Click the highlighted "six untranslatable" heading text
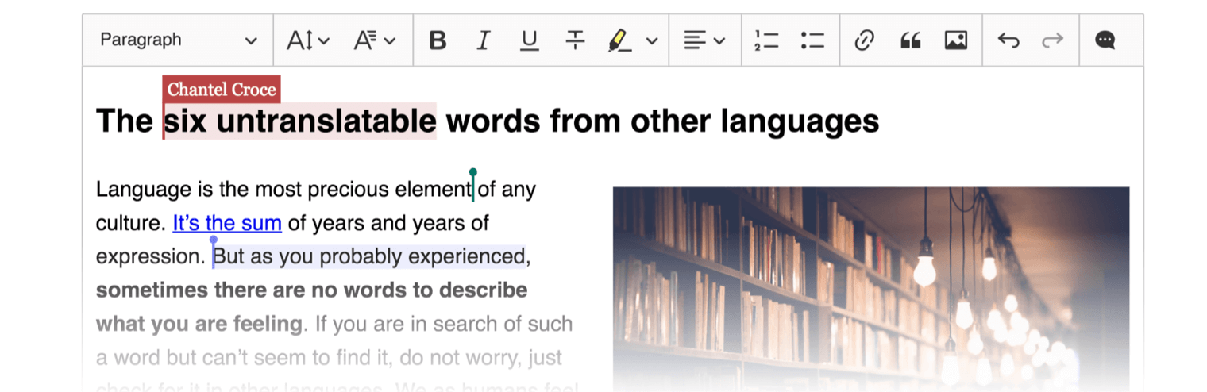Viewport: 1207px width, 392px height. point(300,121)
